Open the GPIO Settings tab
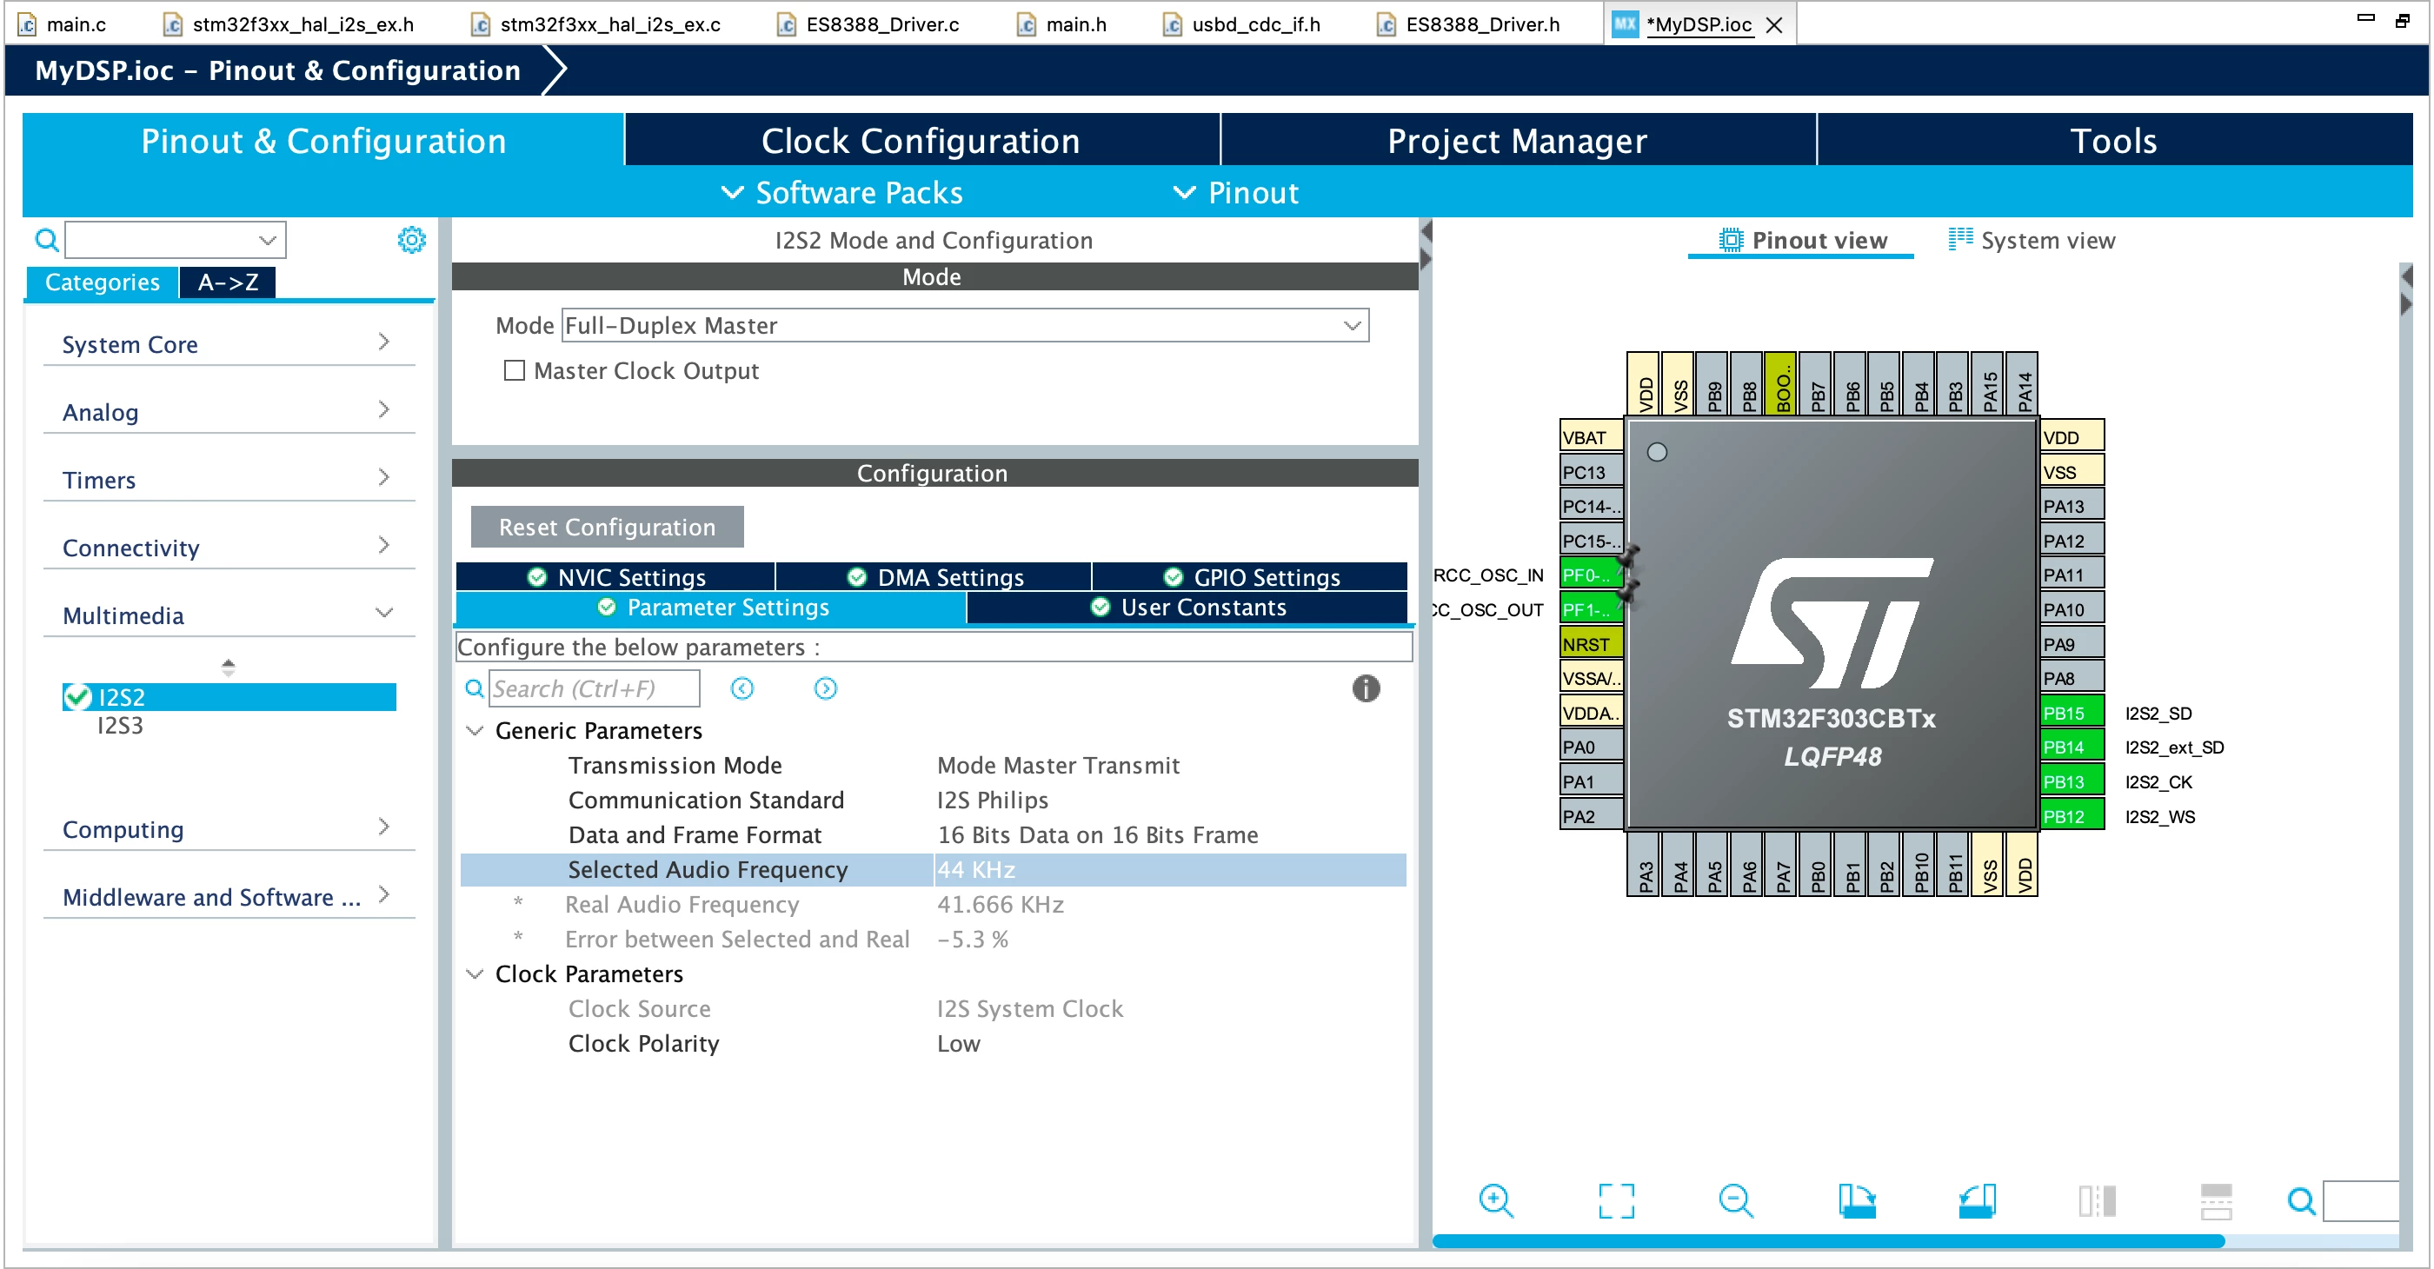 [1250, 577]
